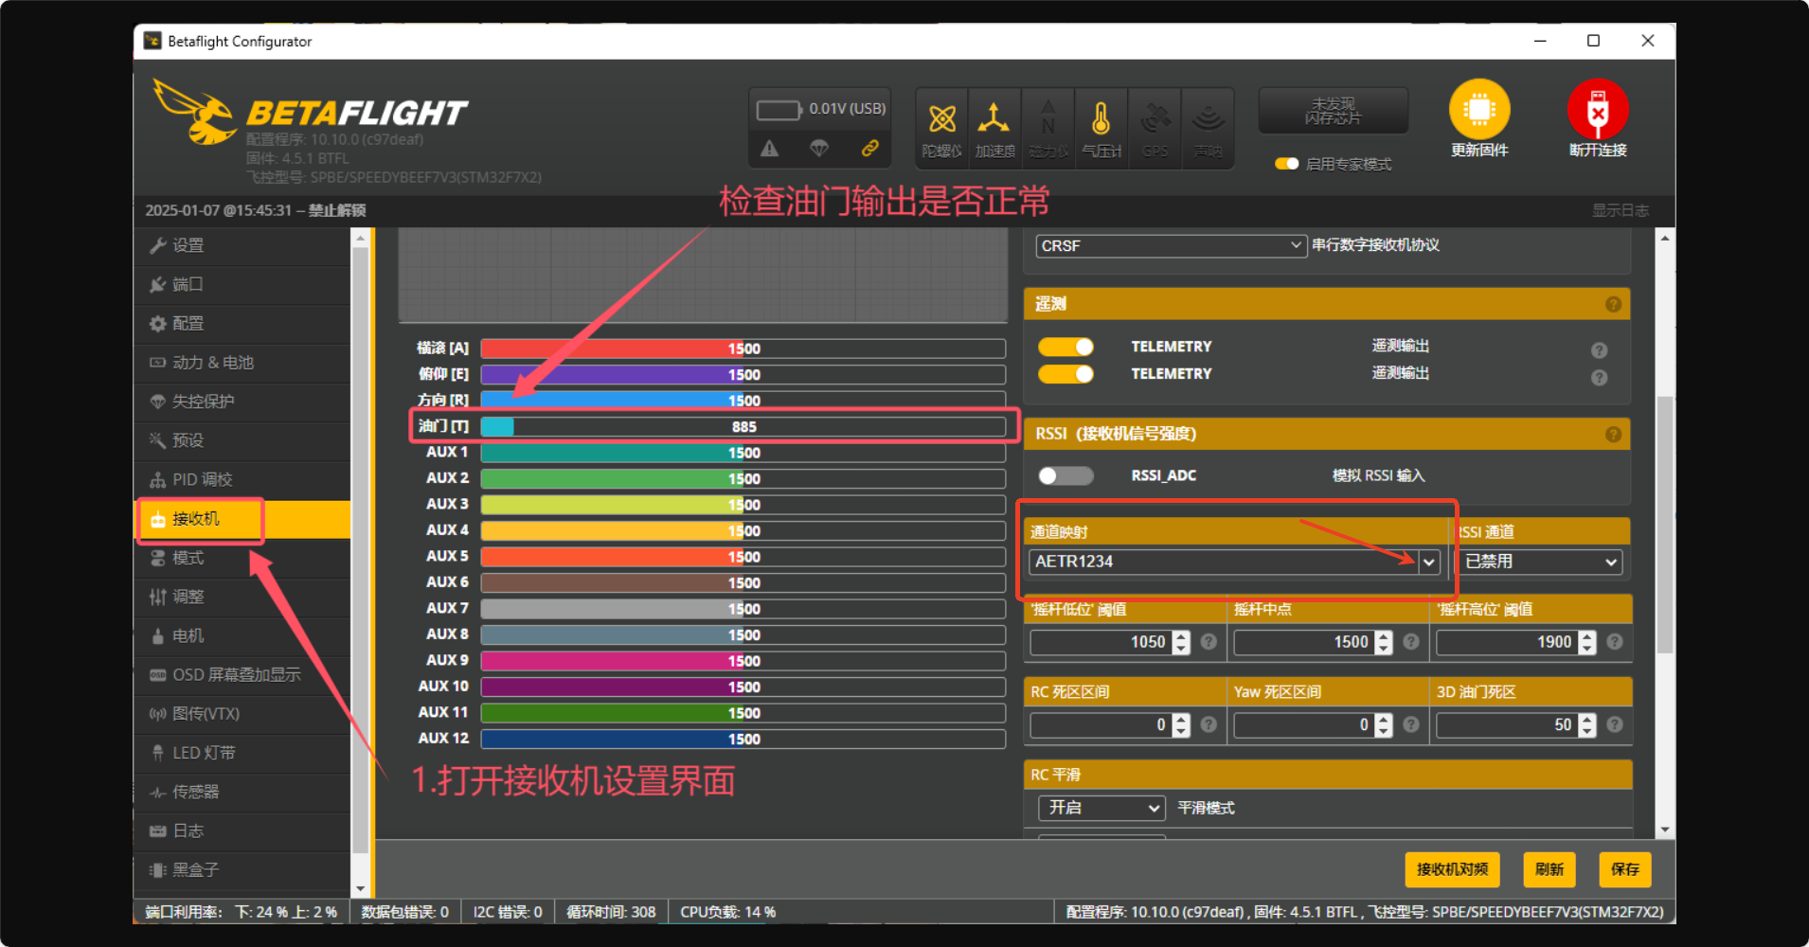
Task: Open the OSD 屏幕叠加显示 tab
Action: (243, 675)
